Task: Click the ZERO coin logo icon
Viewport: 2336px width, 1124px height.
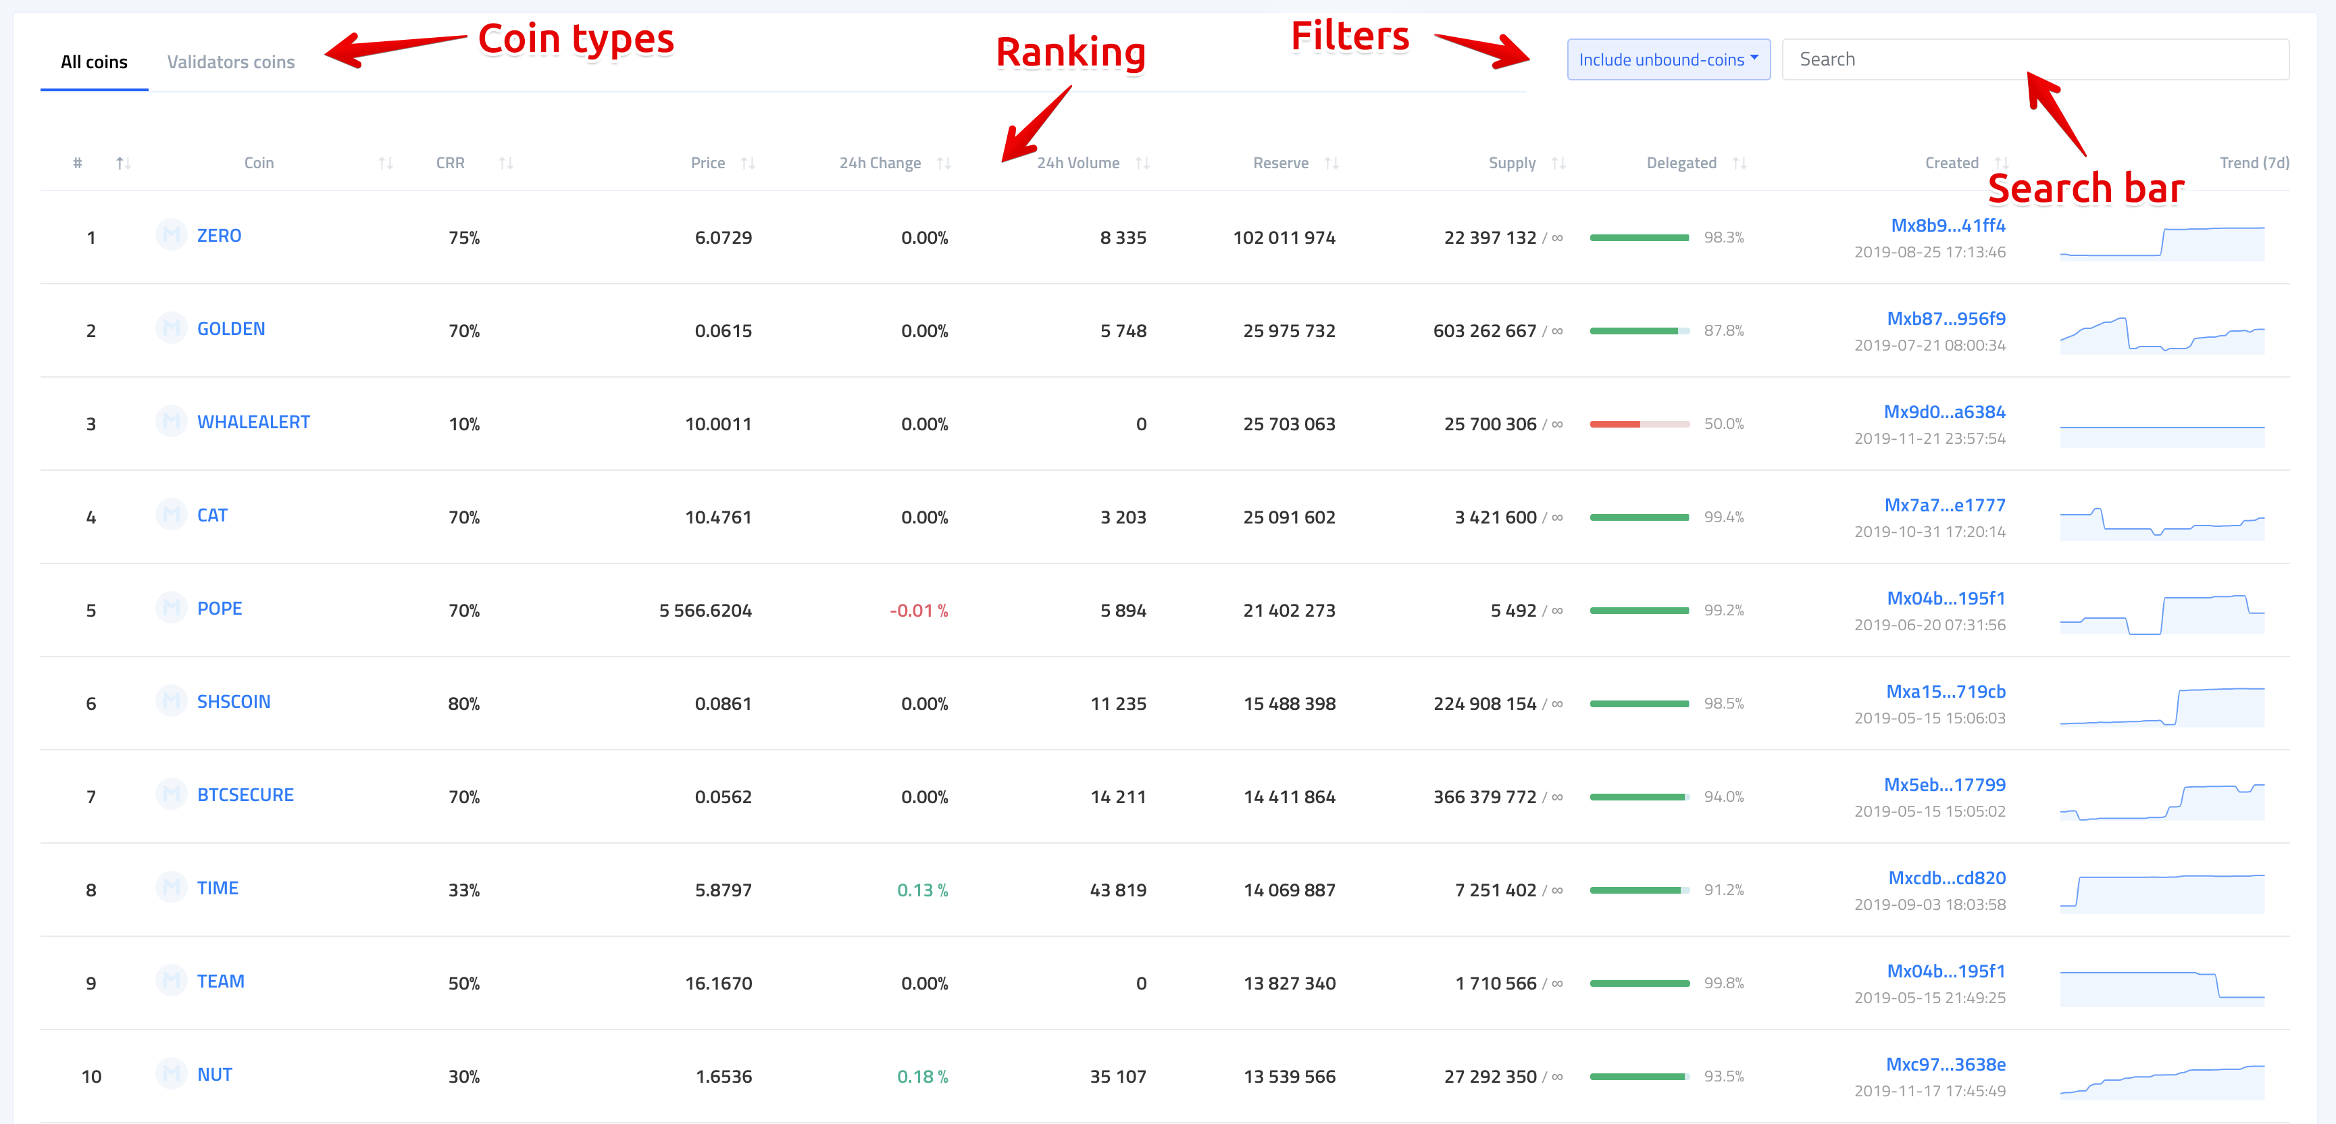Action: (170, 235)
